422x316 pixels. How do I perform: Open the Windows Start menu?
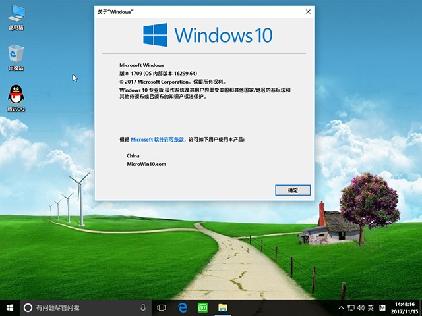pos(10,307)
